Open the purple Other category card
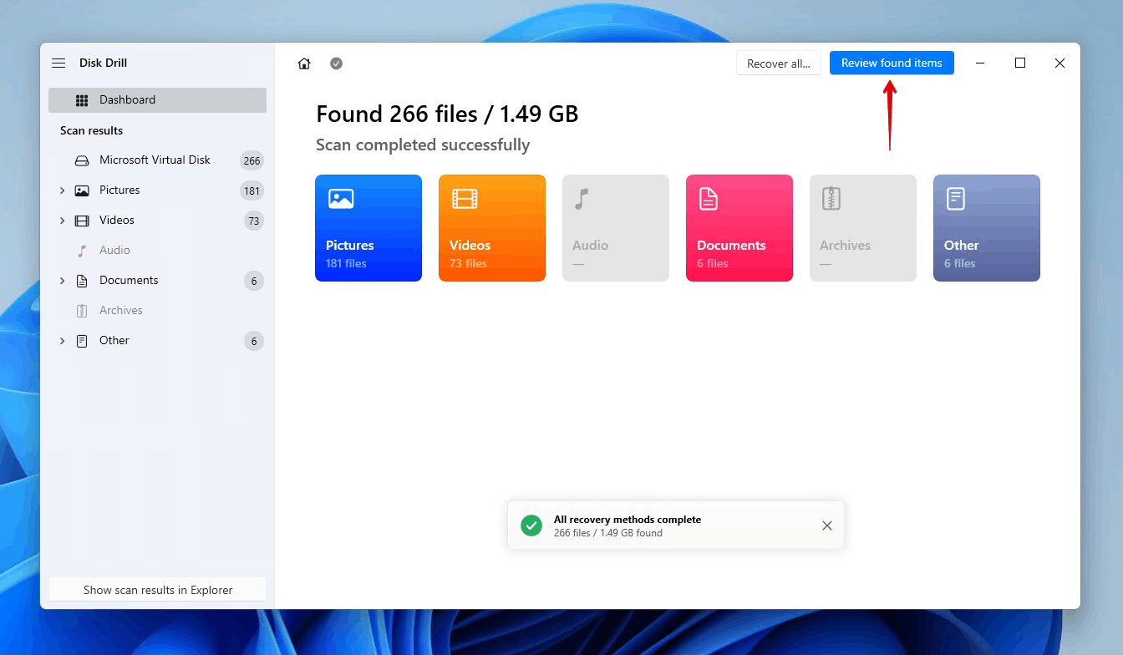 (x=987, y=228)
